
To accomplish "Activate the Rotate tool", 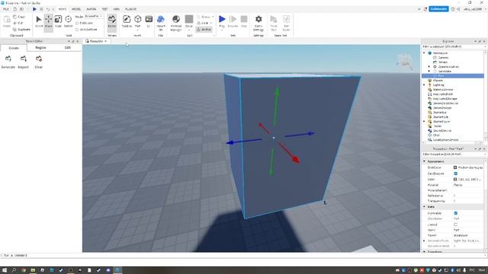I will coord(68,21).
